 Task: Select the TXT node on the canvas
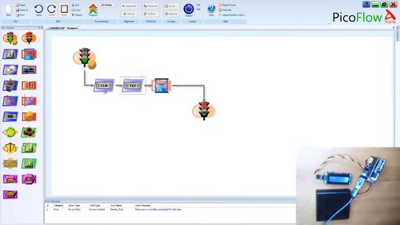click(x=132, y=86)
